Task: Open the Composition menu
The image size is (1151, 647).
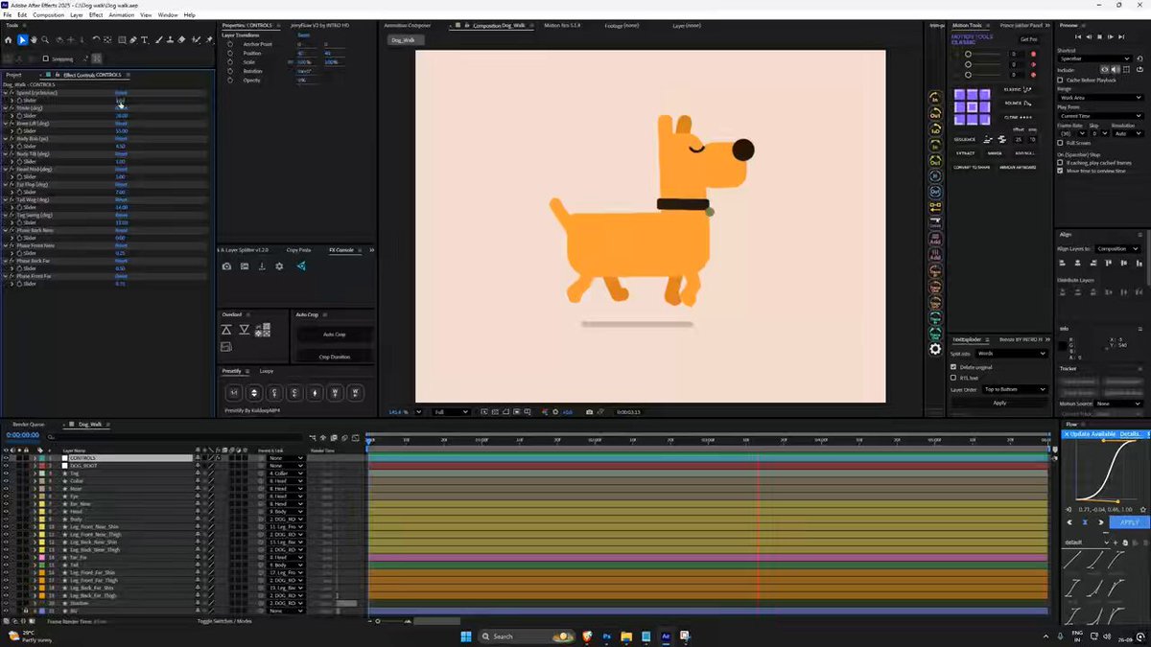Action: [49, 15]
